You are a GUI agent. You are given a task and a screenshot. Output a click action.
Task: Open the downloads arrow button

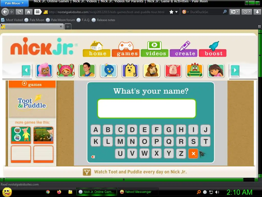click(x=257, y=12)
